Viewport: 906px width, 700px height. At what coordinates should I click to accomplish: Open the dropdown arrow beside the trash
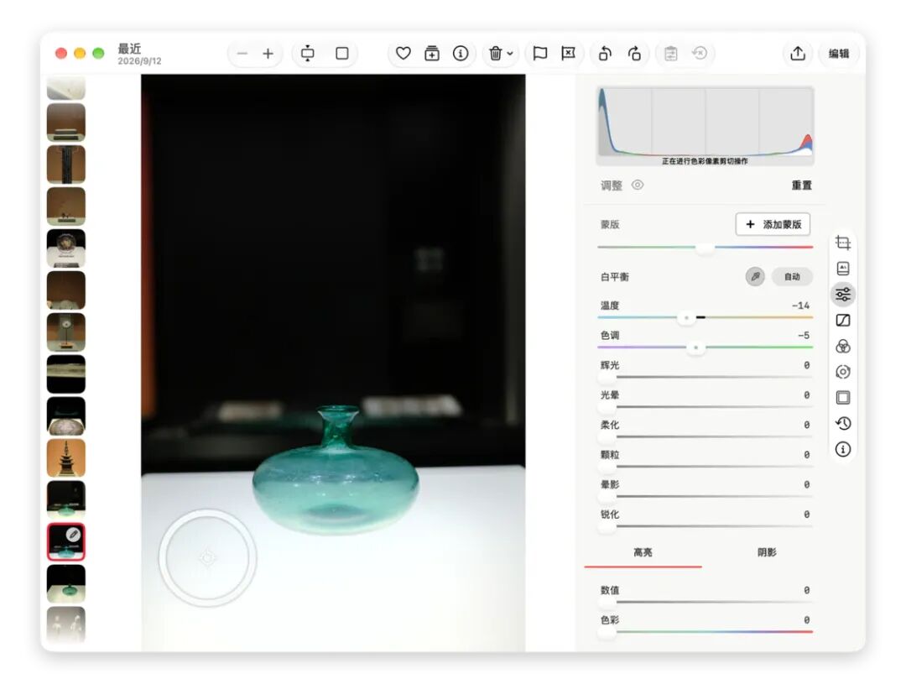510,54
